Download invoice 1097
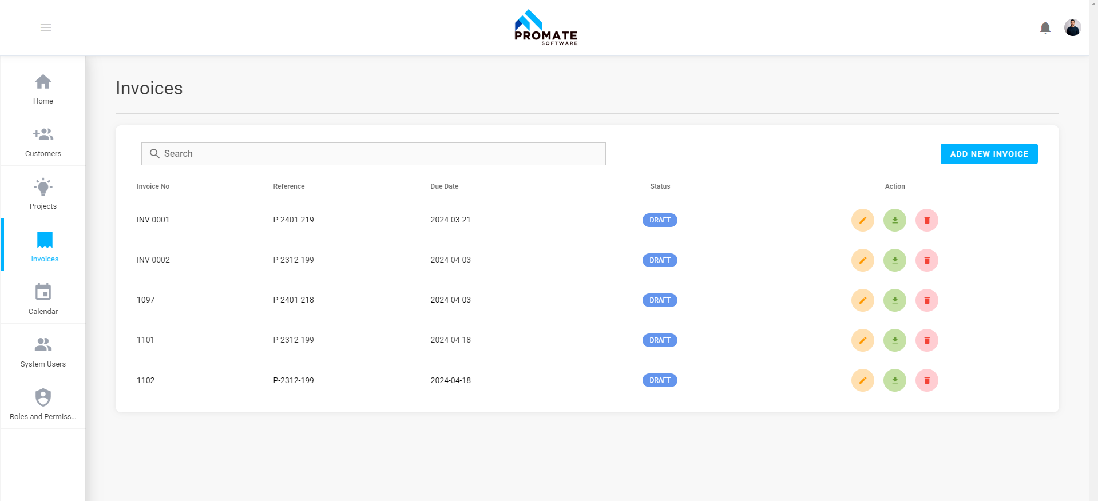 click(894, 300)
